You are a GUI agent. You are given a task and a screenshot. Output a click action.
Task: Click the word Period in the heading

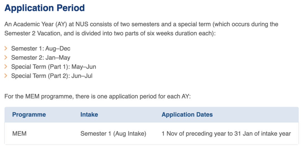70,8
